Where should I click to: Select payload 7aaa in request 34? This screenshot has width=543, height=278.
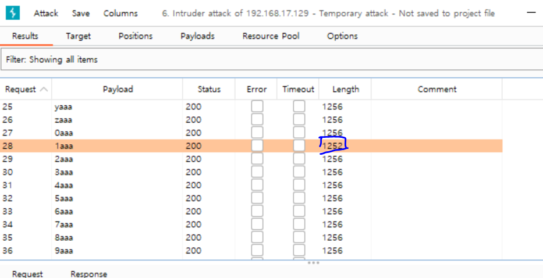[63, 224]
